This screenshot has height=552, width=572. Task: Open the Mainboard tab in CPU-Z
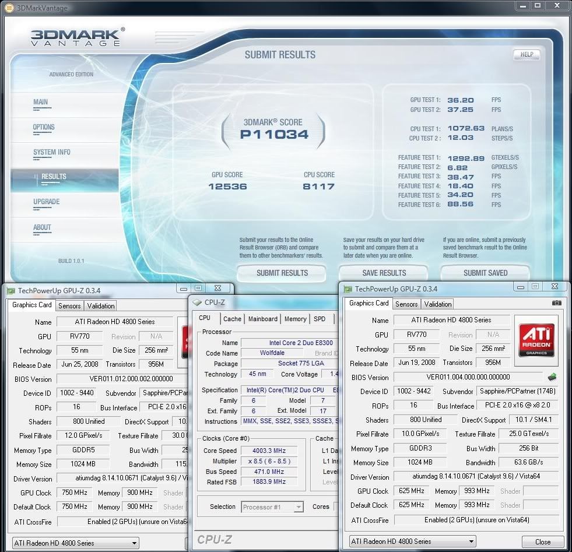(262, 319)
